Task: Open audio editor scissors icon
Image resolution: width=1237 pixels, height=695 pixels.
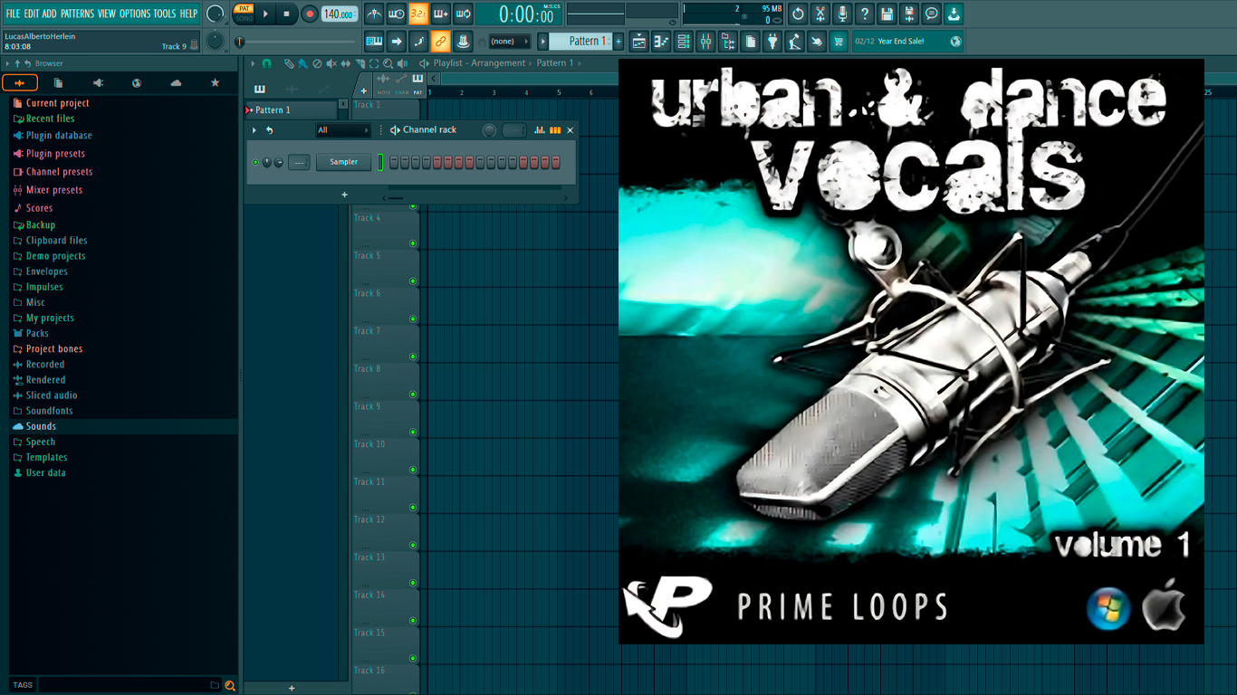Action: [820, 14]
